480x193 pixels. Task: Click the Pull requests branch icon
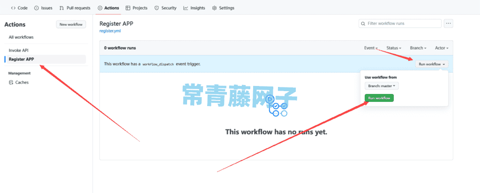click(x=61, y=8)
